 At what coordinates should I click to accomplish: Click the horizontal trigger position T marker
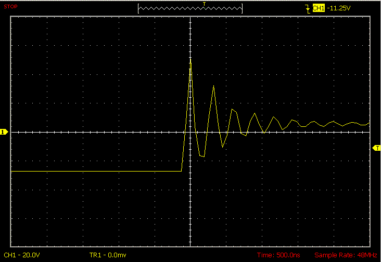click(x=204, y=4)
